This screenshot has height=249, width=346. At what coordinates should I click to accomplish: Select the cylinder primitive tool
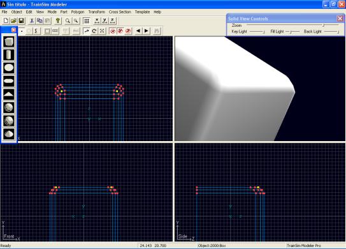(9, 55)
